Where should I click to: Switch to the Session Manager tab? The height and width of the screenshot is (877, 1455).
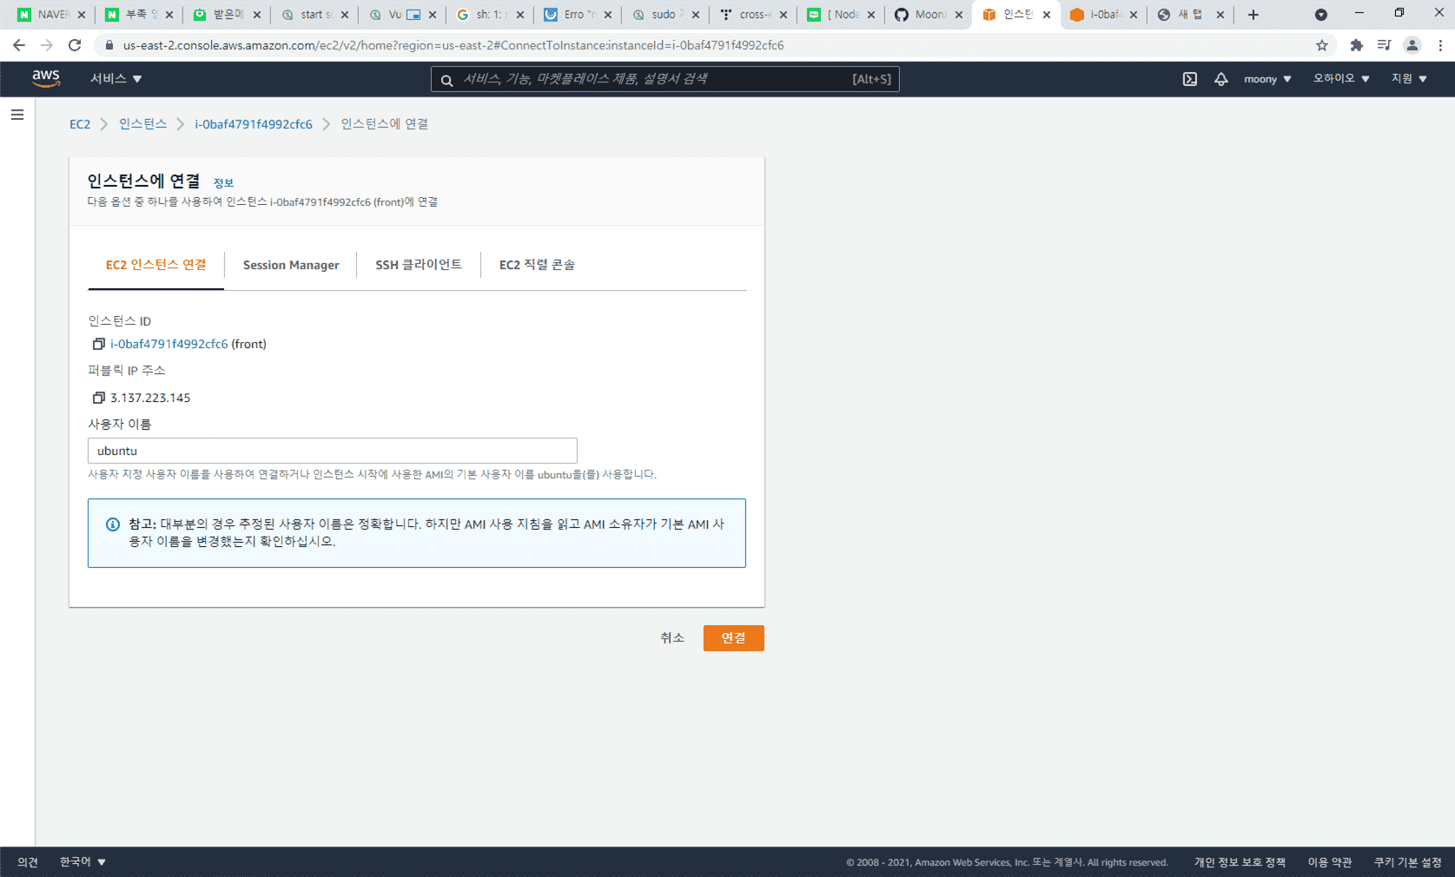291,265
